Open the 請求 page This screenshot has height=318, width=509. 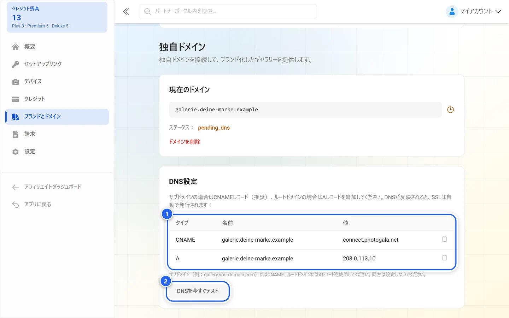click(x=57, y=134)
